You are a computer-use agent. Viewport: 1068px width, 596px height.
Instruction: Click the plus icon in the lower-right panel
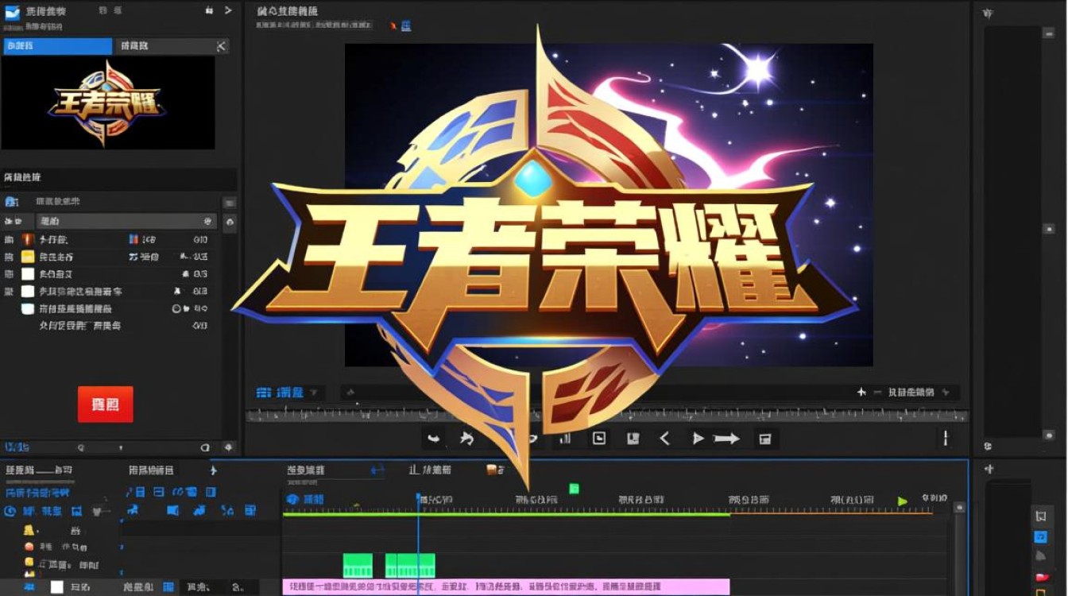click(x=989, y=470)
